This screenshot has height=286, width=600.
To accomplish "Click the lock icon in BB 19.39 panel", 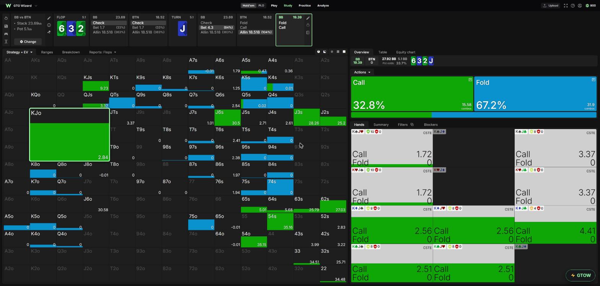I will click(308, 25).
